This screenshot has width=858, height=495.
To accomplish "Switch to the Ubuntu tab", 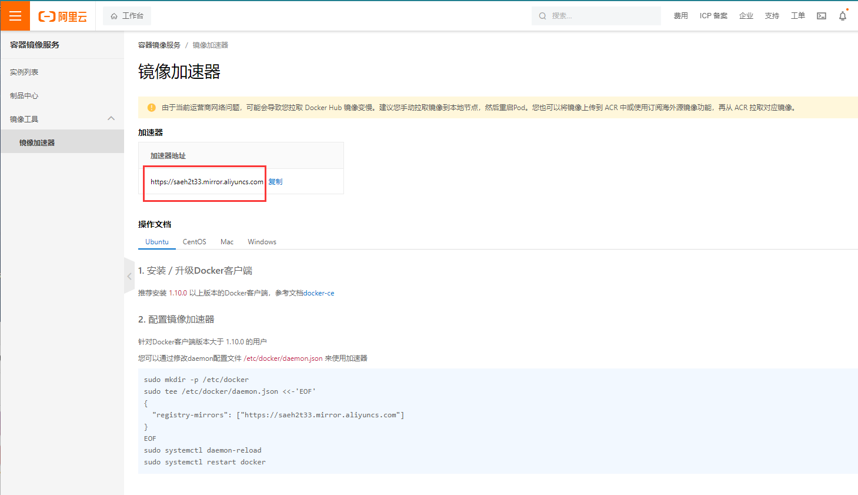I will point(157,242).
